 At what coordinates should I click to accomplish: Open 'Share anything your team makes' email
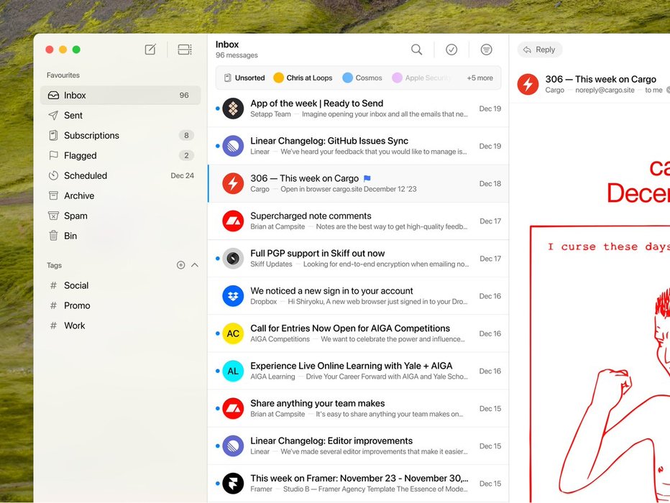point(358,409)
